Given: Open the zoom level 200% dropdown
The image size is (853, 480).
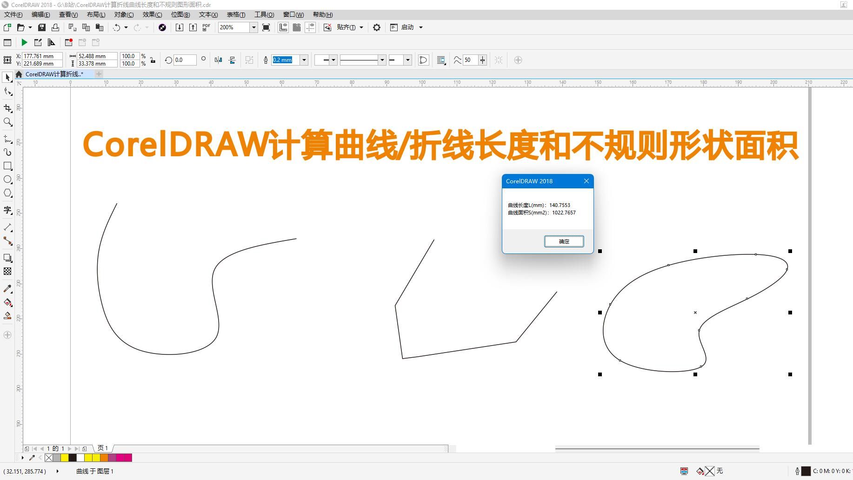Looking at the screenshot, I should 253,27.
